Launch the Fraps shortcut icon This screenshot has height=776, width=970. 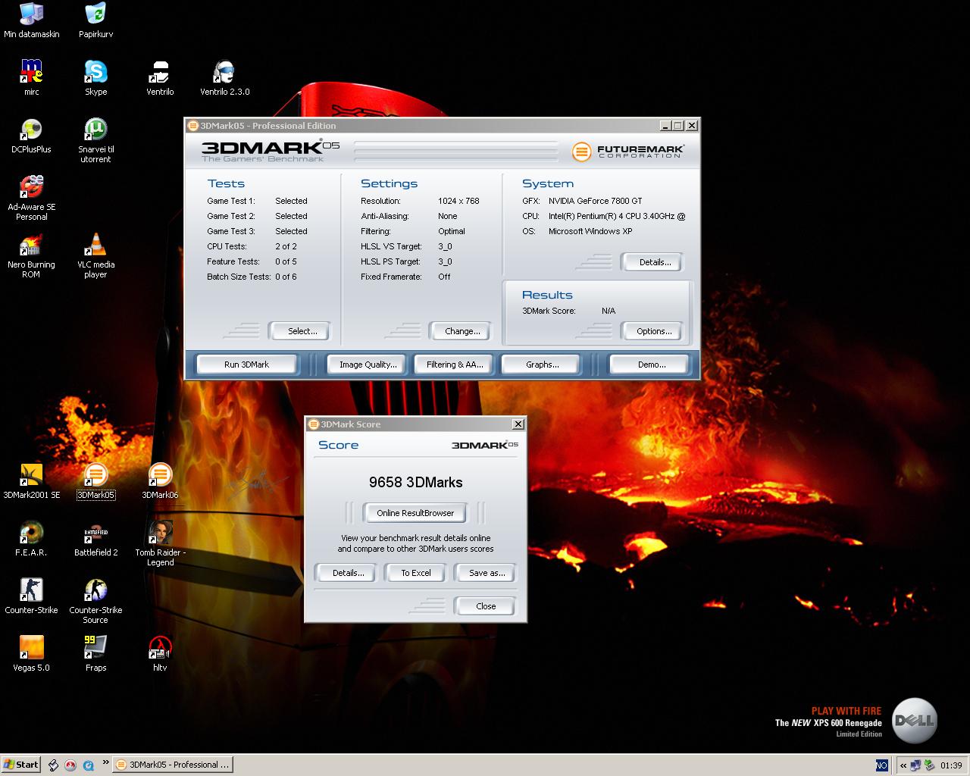pos(95,654)
